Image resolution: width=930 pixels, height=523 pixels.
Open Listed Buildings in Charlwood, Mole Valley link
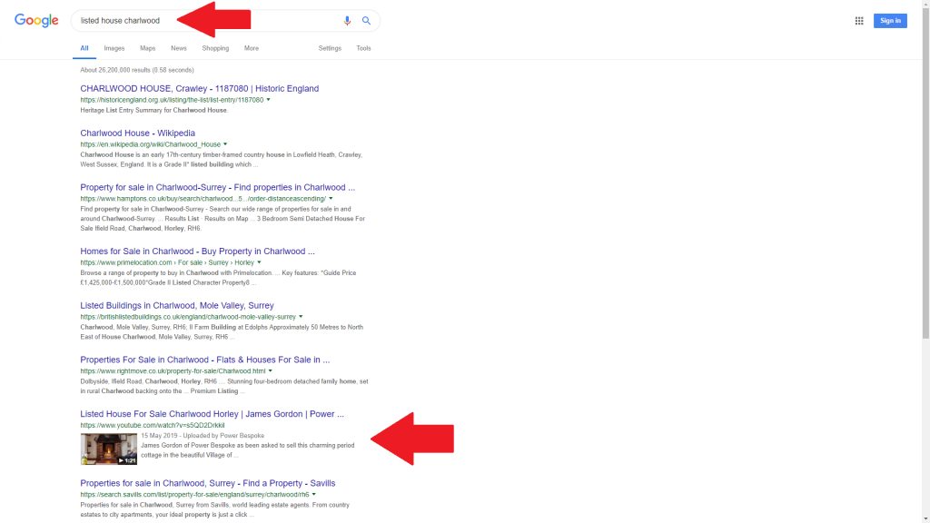(176, 306)
